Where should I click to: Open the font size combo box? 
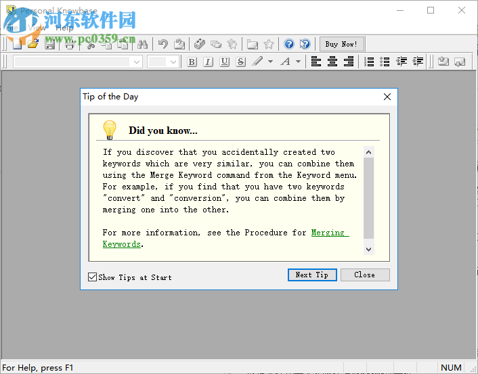(x=162, y=62)
